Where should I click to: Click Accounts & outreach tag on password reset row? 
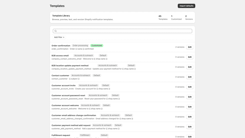click(x=98, y=95)
